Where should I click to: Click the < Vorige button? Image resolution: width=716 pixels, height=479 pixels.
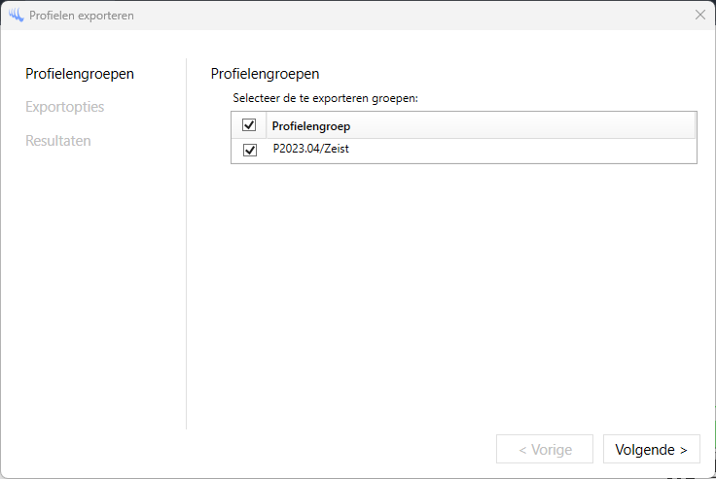pyautogui.click(x=544, y=450)
